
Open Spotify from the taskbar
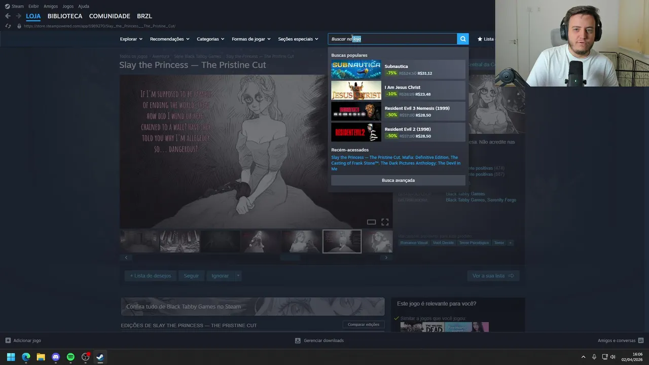tap(70, 357)
